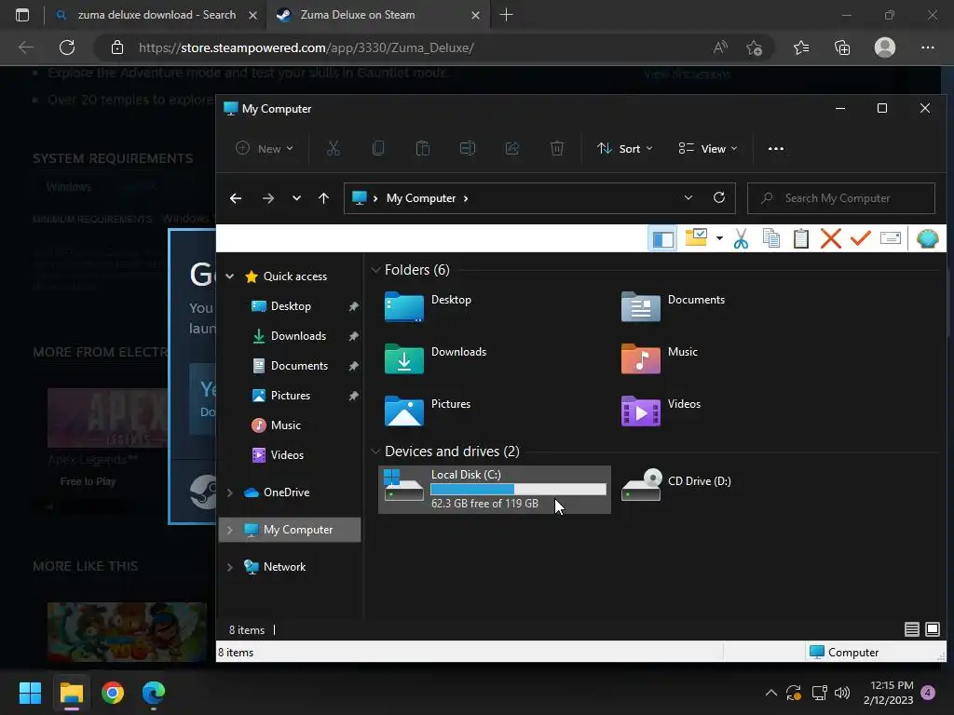Select Pictures in Quick access sidebar
The height and width of the screenshot is (715, 954).
point(291,396)
